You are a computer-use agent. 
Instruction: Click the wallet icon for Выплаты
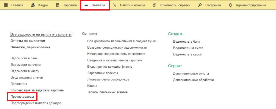pyautogui.click(x=86, y=5)
